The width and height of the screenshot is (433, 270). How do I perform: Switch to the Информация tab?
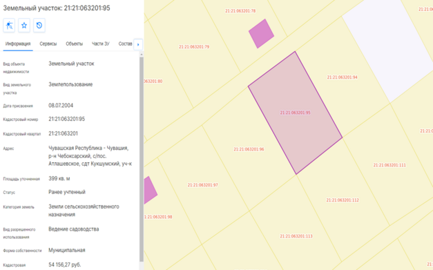[x=18, y=44]
